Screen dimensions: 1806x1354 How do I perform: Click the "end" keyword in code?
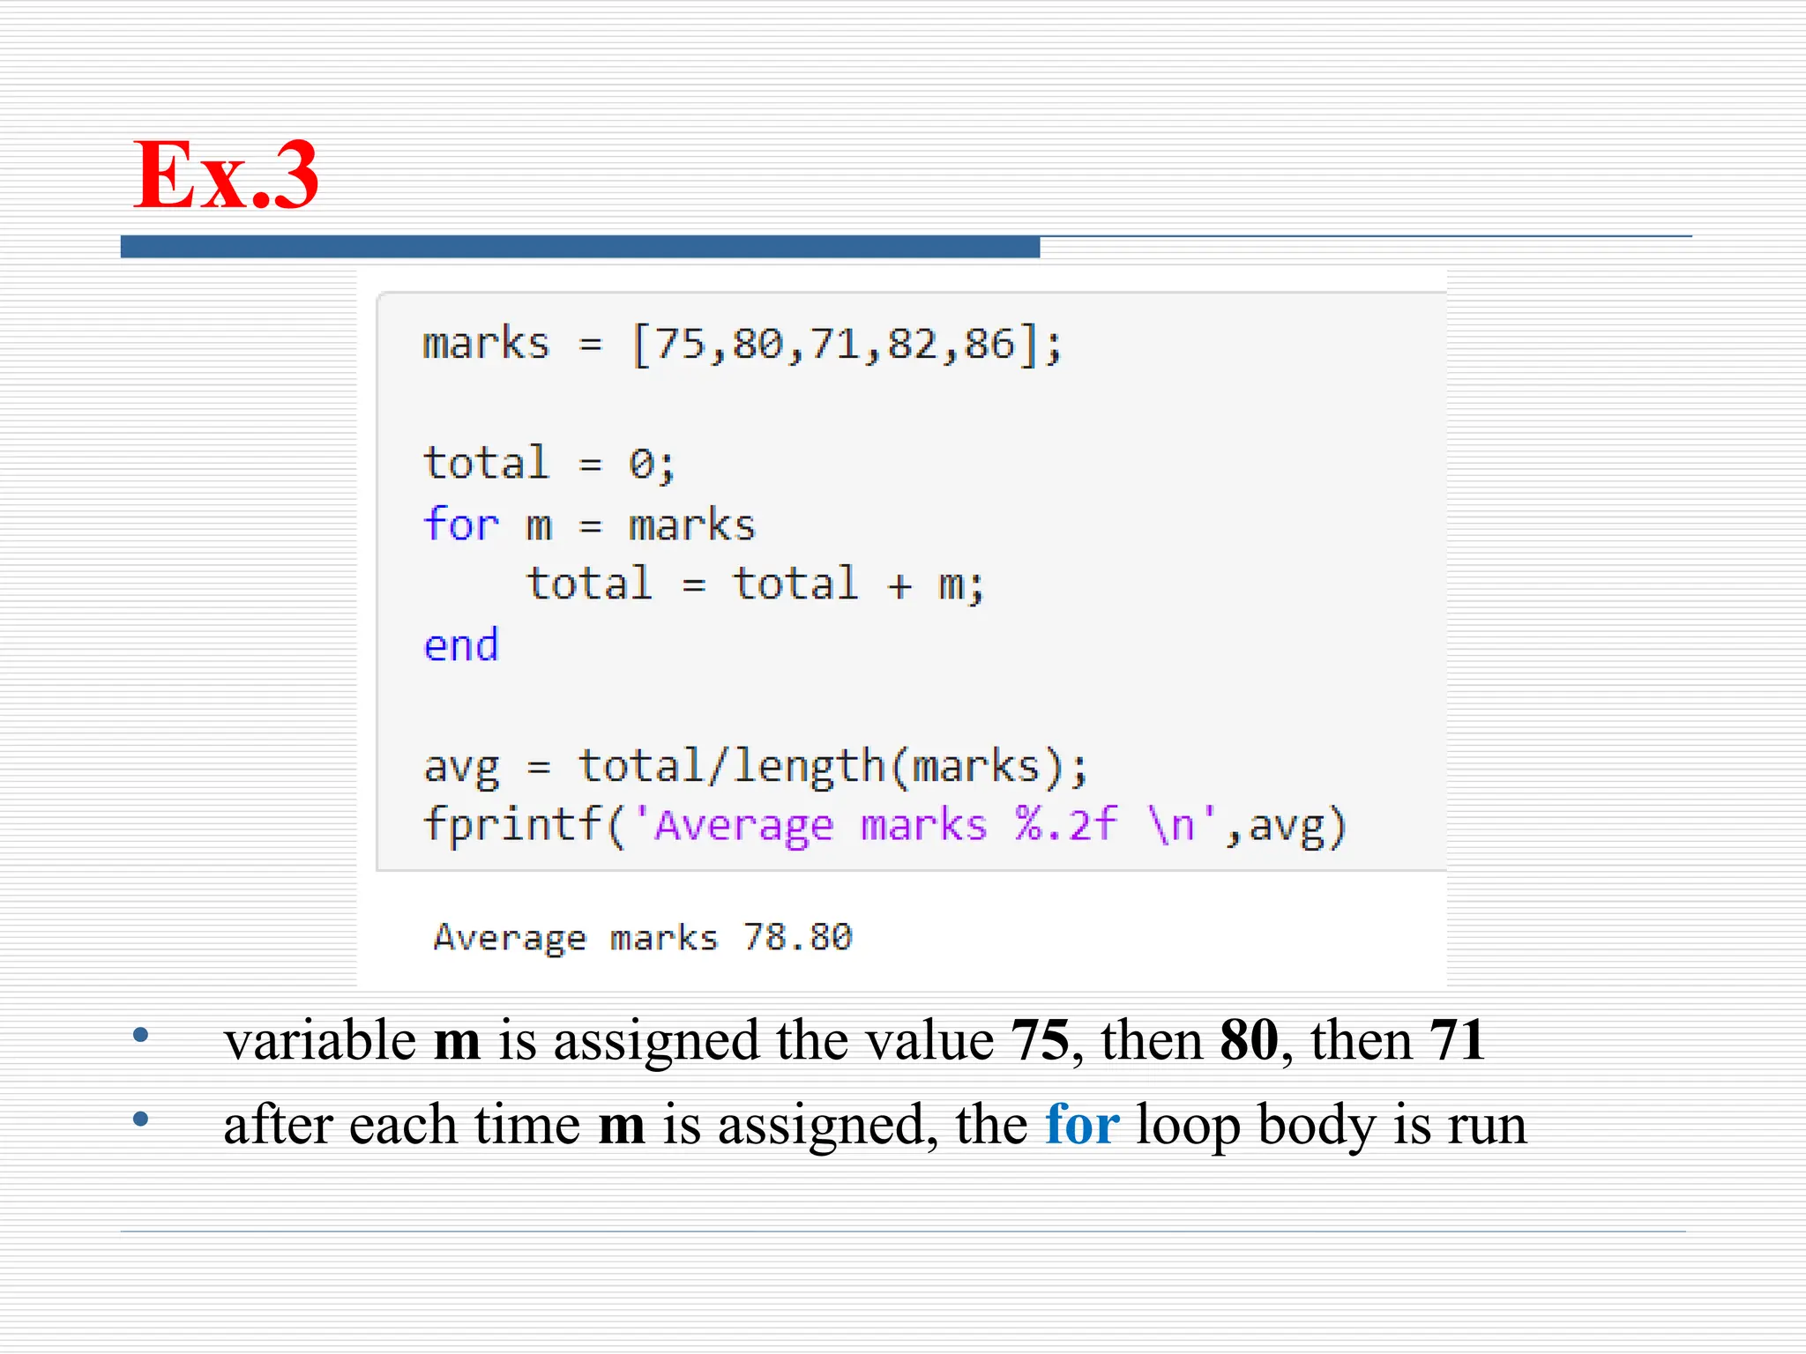[x=461, y=645]
